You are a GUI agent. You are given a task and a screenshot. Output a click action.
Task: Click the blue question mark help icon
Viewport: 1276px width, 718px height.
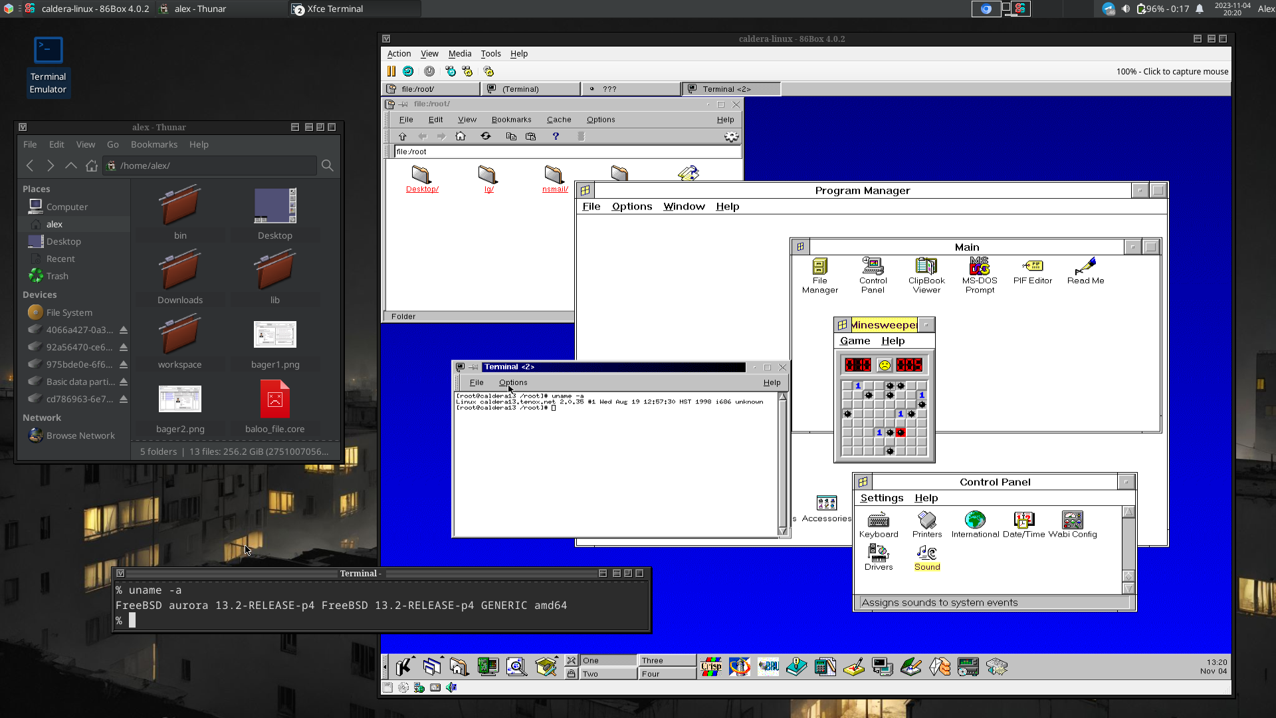pos(556,136)
